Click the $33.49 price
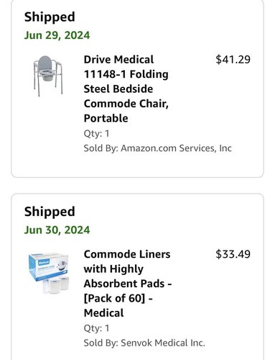 pyautogui.click(x=233, y=254)
